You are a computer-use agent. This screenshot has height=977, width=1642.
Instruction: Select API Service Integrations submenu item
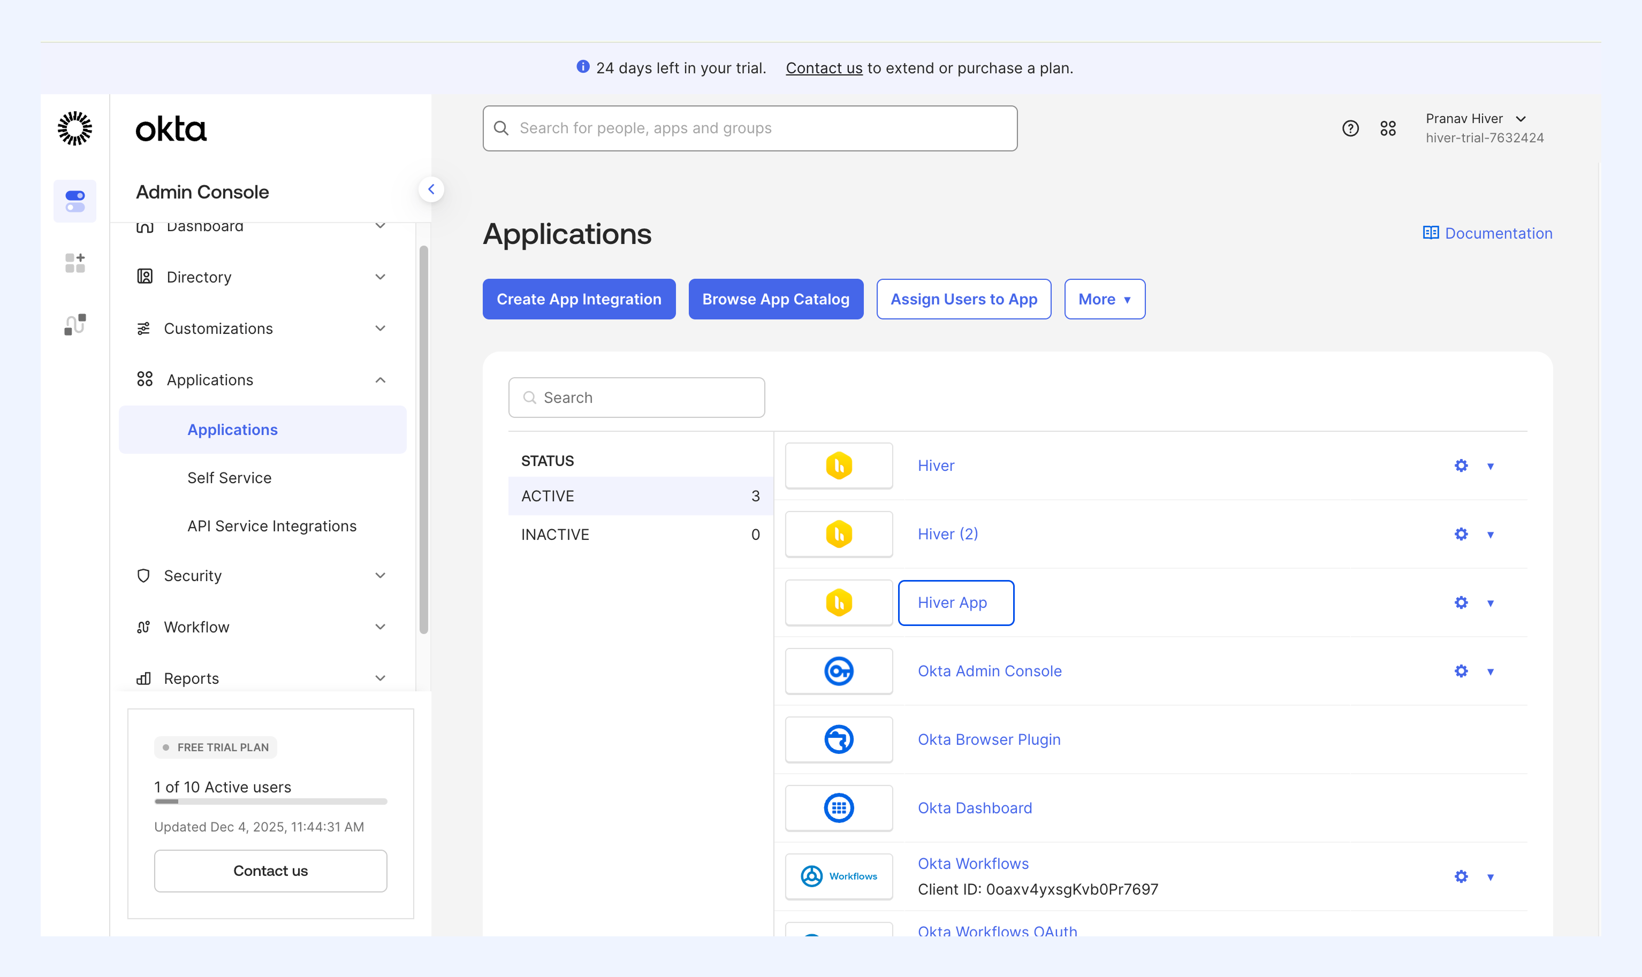pos(271,526)
